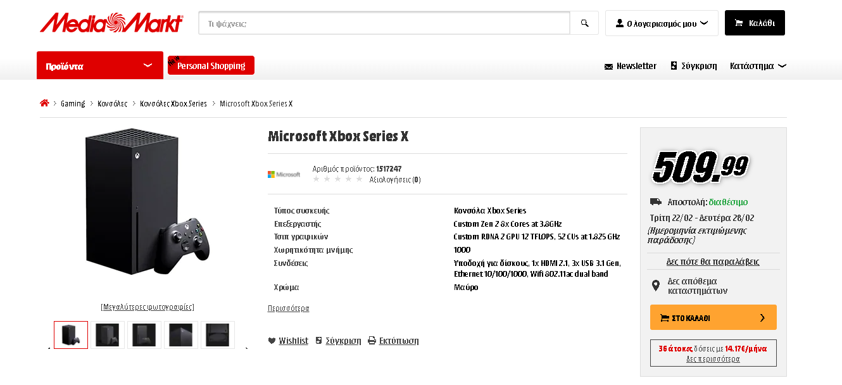Open the Καλάθι cart button
This screenshot has height=385, width=842.
(755, 23)
